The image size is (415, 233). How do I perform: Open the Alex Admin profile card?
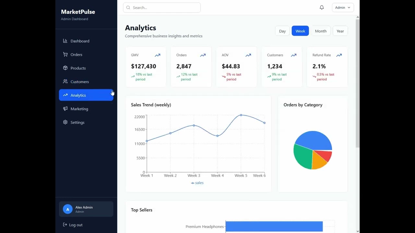[x=86, y=209]
